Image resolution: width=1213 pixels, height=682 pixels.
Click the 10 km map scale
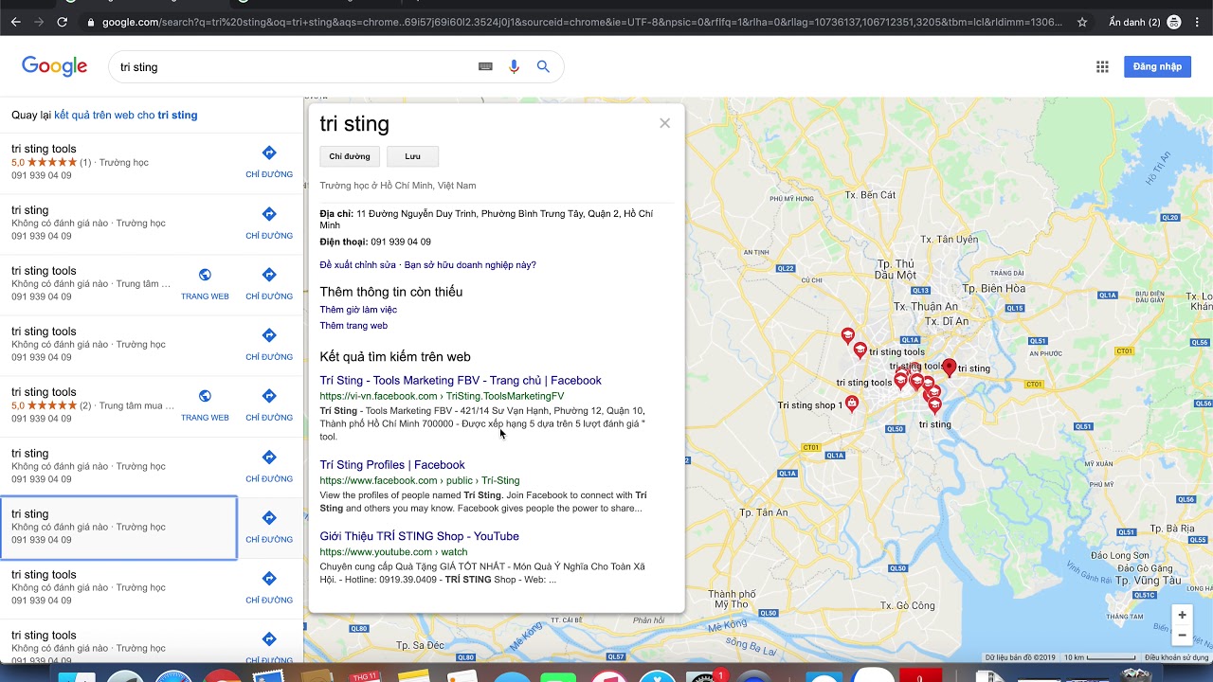(1099, 657)
